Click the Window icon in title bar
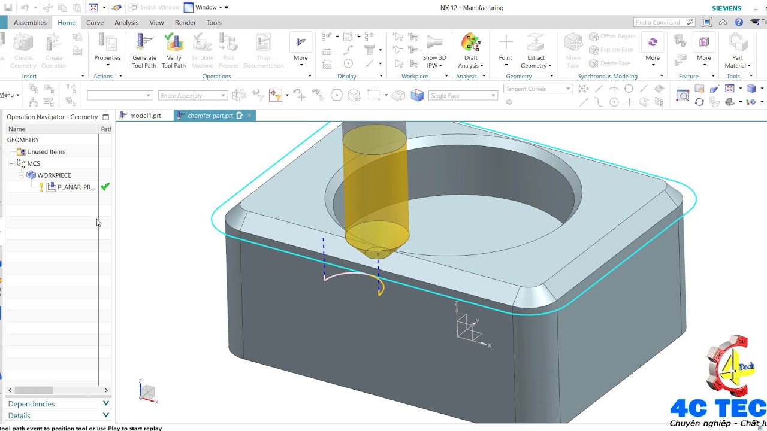 pos(189,8)
